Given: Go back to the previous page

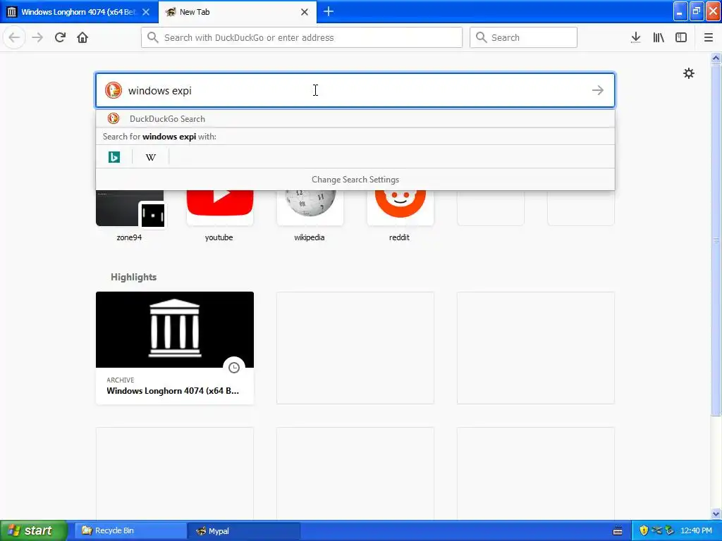Looking at the screenshot, I should (14, 37).
